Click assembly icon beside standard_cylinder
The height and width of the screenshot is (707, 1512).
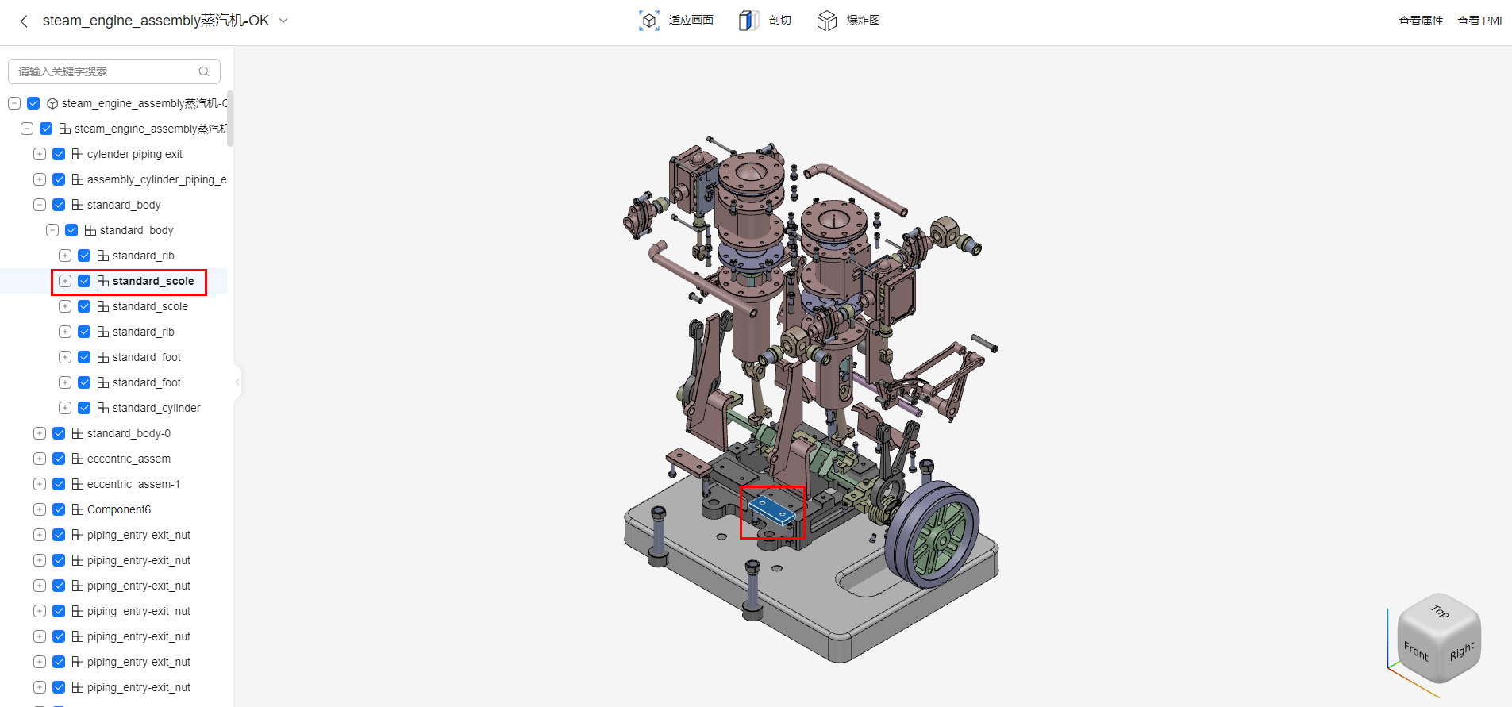[103, 408]
